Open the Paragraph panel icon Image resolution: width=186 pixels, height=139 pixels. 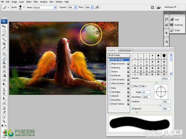click(x=166, y=33)
